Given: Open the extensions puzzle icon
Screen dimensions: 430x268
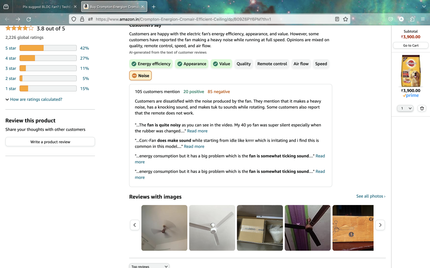Looking at the screenshot, I should (412, 19).
